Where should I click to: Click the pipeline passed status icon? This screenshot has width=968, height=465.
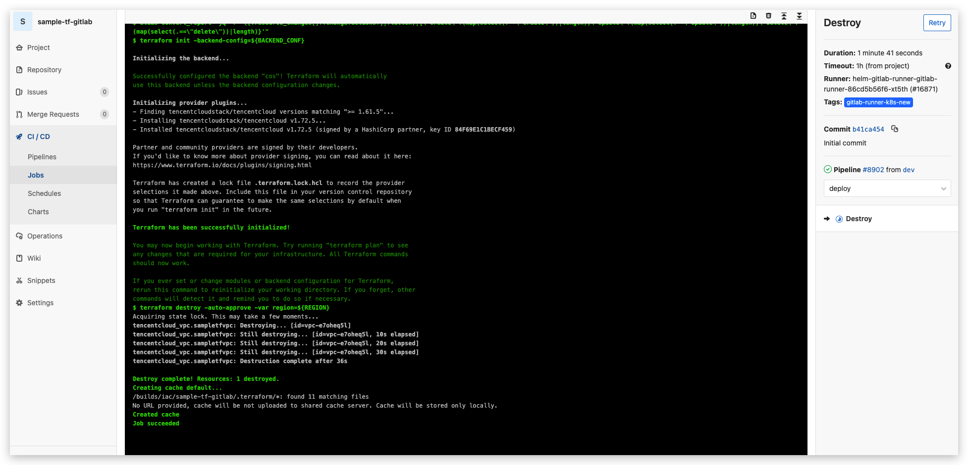click(x=827, y=169)
